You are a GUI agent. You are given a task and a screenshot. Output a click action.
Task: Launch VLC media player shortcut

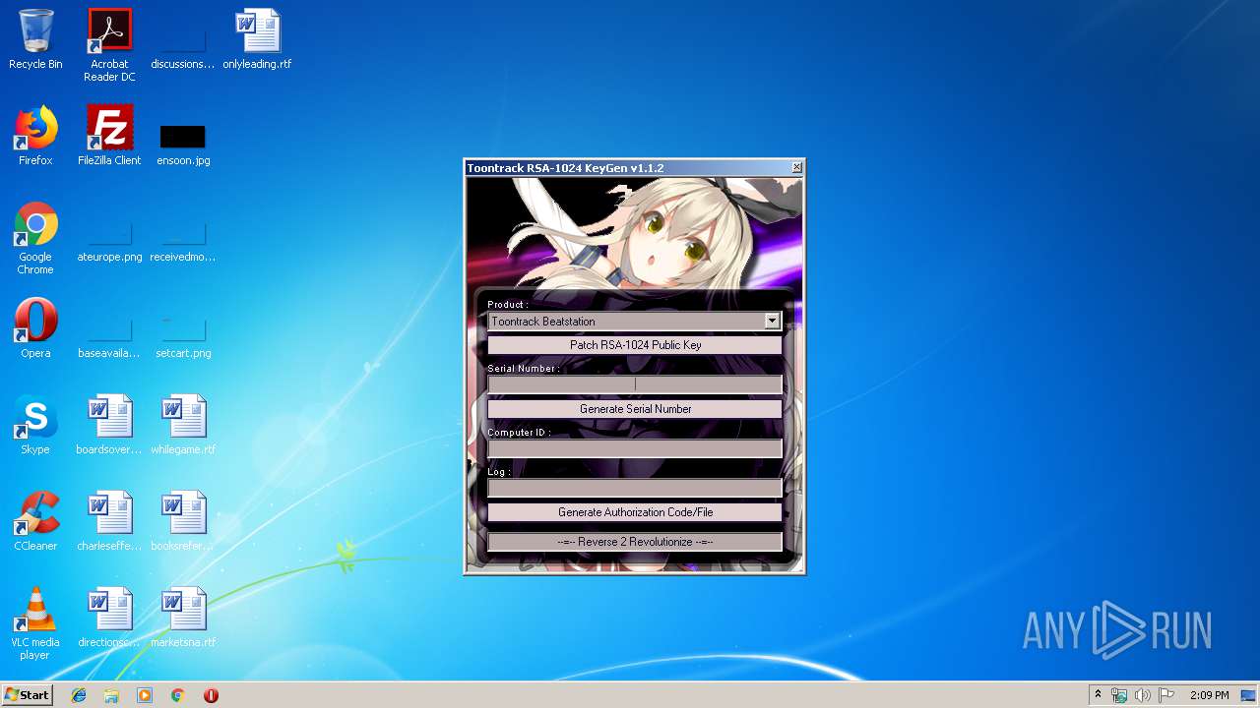35,623
